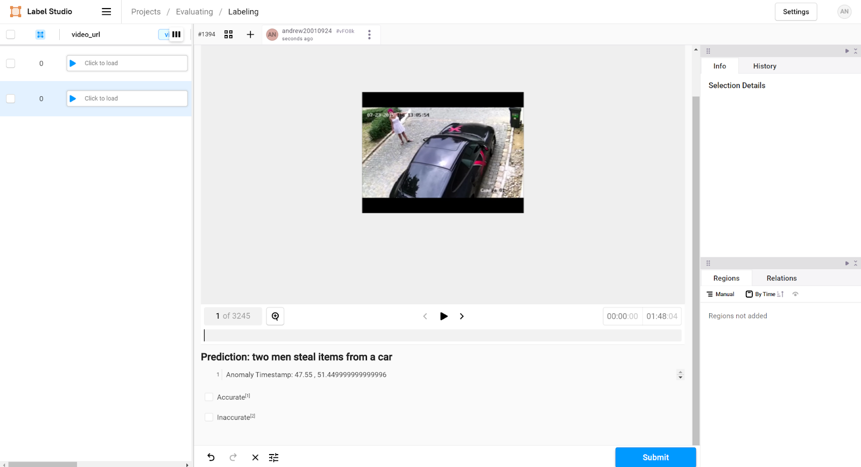Click the Info panel drag handle
Viewport: 861px width, 467px height.
click(x=708, y=51)
